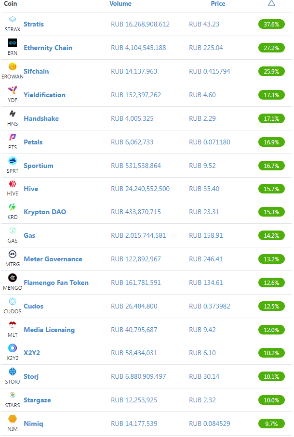Click the 37.6% green change badge
The image size is (294, 437).
(271, 24)
